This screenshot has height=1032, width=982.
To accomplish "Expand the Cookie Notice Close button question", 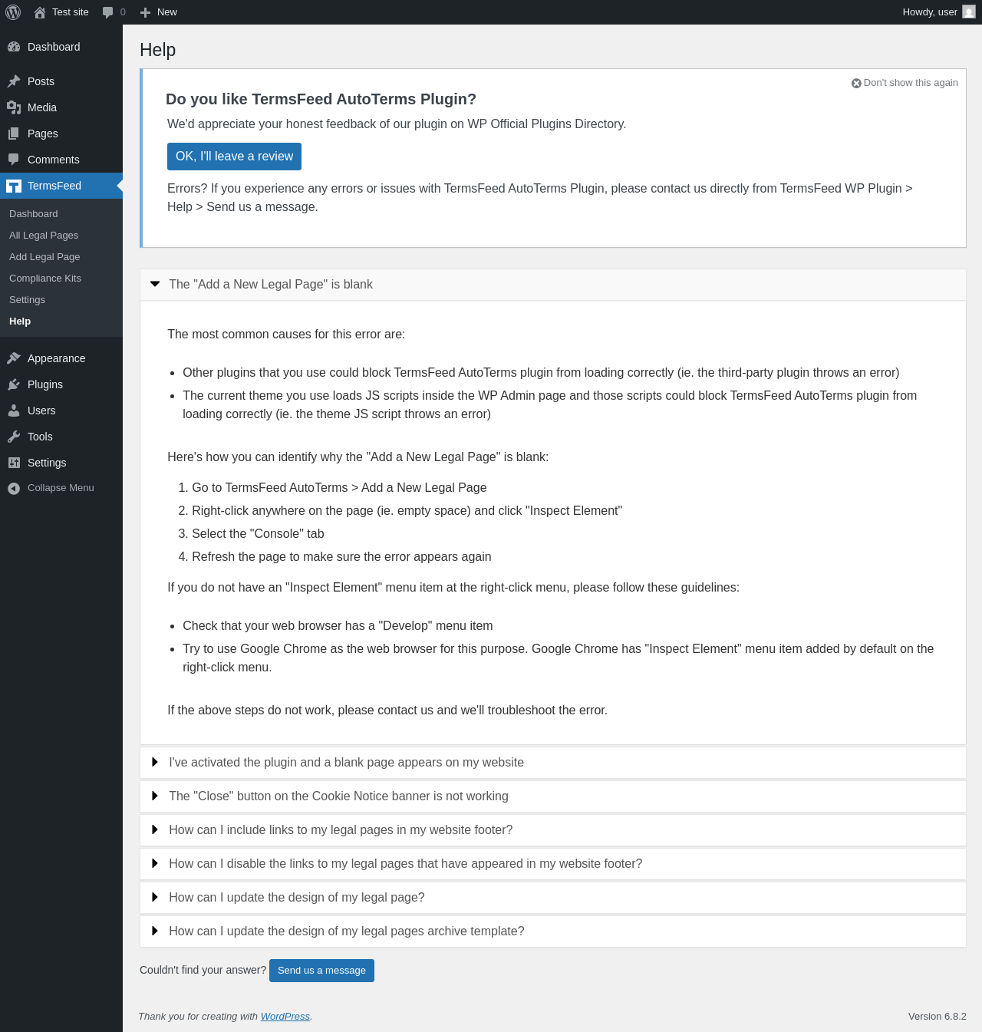I will pos(552,796).
